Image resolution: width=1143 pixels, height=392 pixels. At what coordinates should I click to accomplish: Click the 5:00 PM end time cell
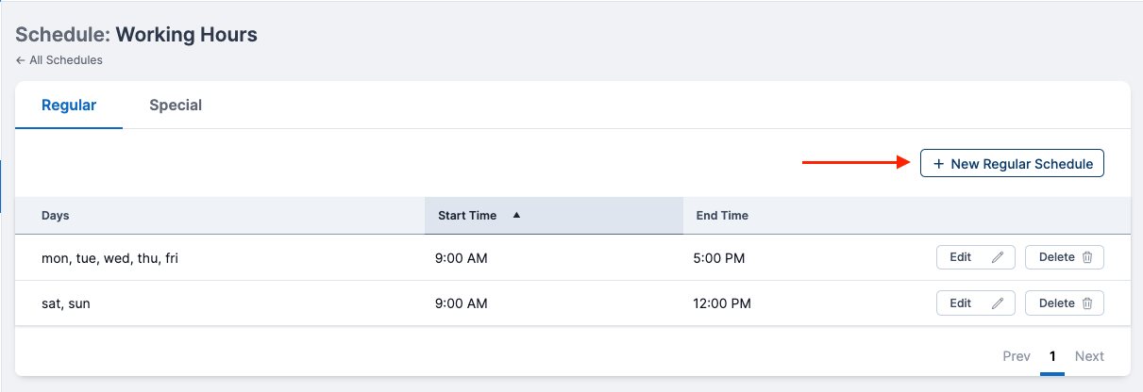pos(721,257)
